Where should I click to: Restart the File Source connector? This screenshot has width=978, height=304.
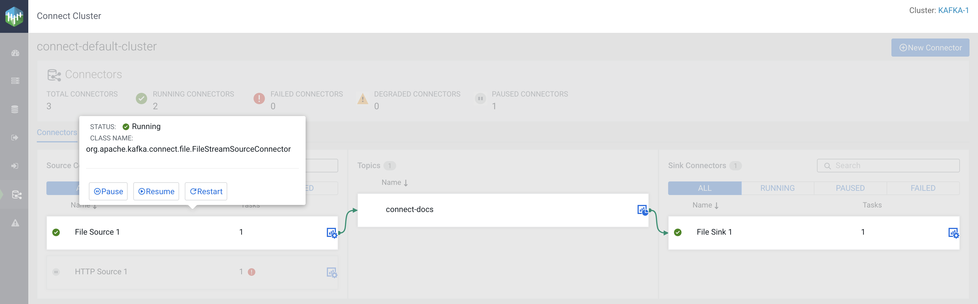pos(206,191)
